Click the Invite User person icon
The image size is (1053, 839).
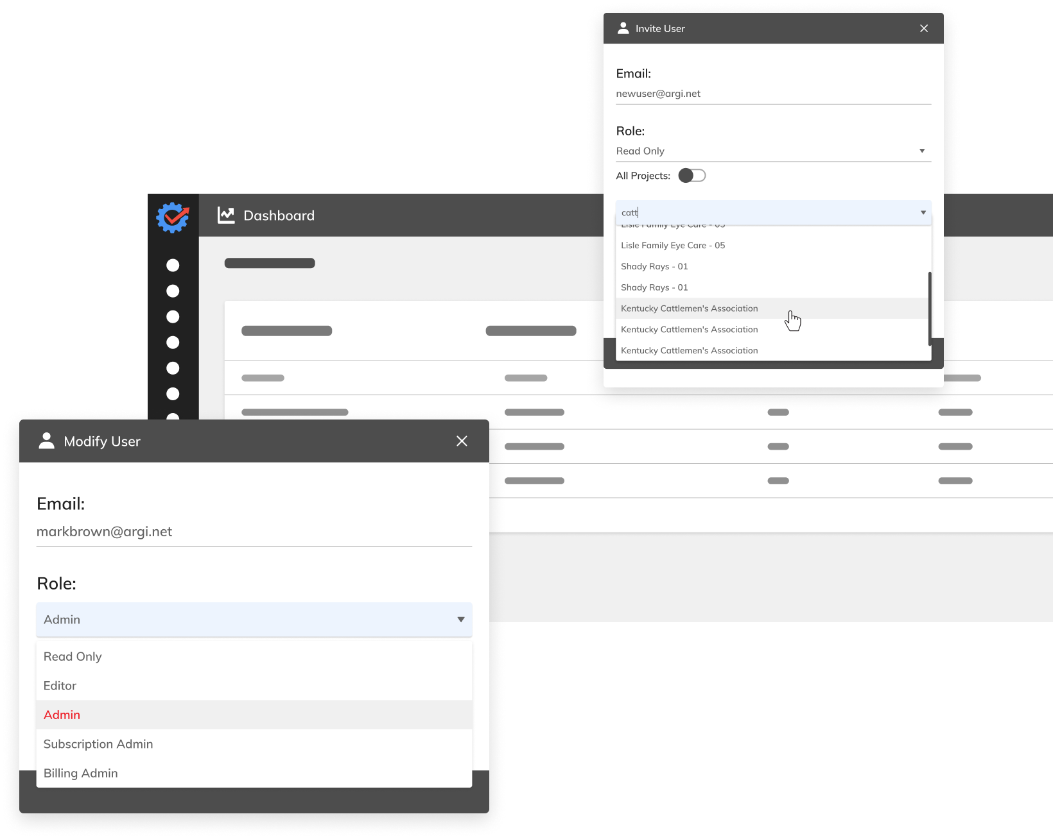point(623,28)
